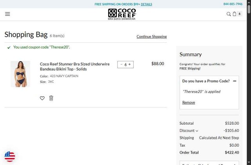Click the quantity value field
Image resolution: width=251 pixels, height=165 pixels.
coord(125,65)
